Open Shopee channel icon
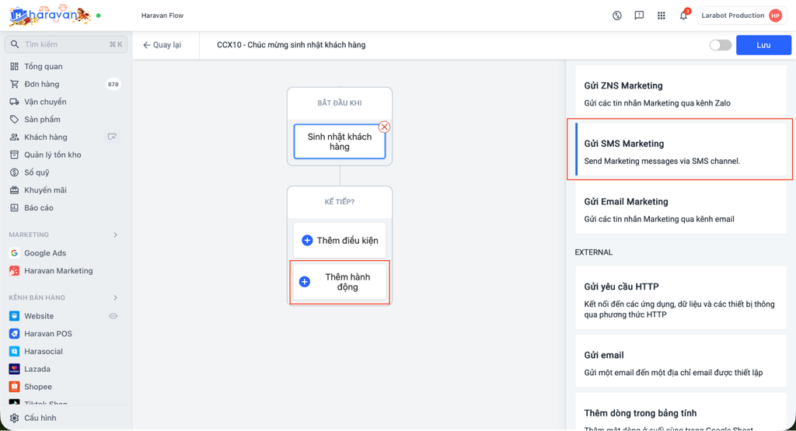796x431 pixels. (15, 387)
